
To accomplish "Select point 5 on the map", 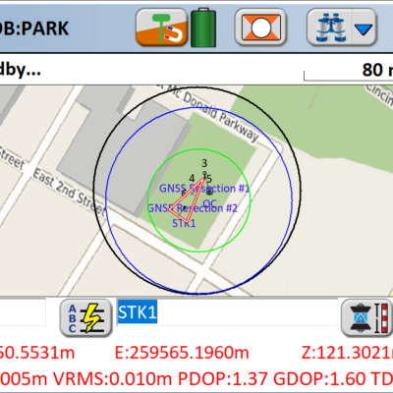I will (x=209, y=179).
